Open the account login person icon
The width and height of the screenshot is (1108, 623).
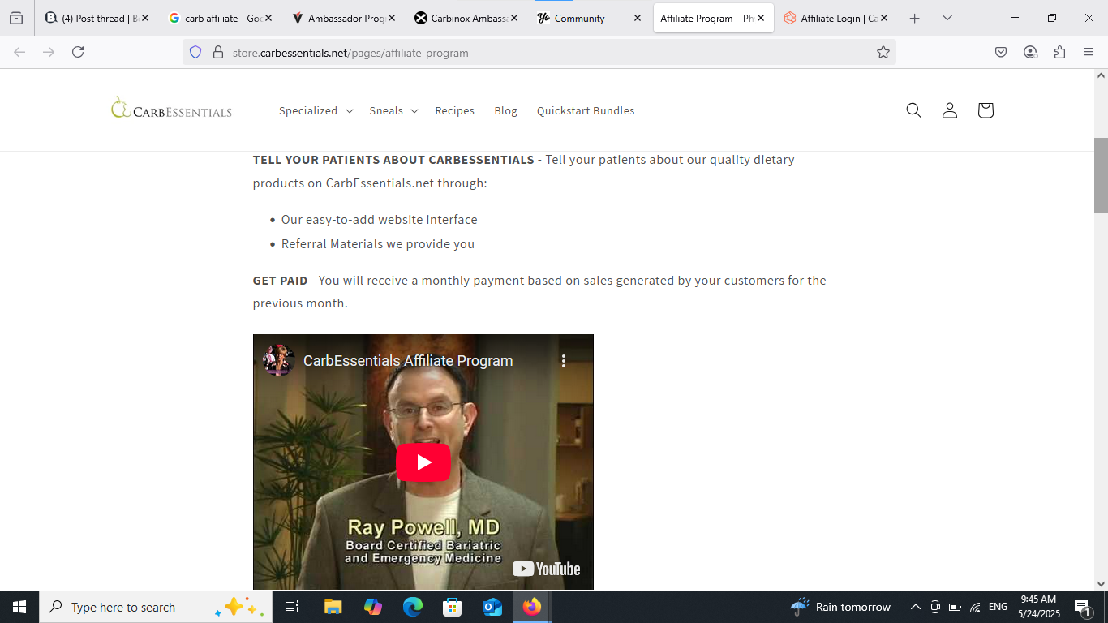pyautogui.click(x=950, y=110)
